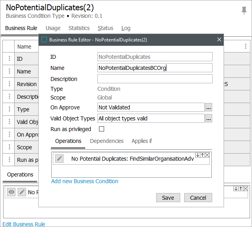
Task: Open row menu for the Revision row
Action: click(9, 84)
